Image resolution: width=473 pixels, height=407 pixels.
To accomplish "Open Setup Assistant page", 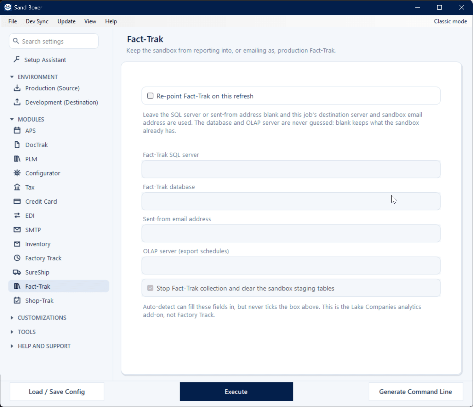I will point(59,59).
